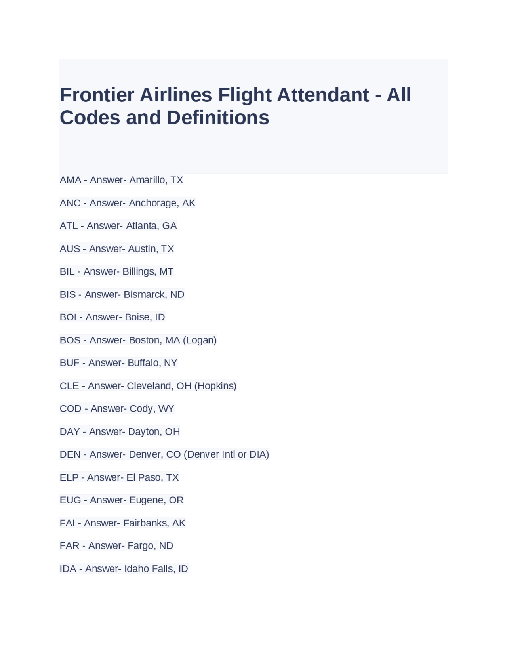Image resolution: width=507 pixels, height=656 pixels.
Task: Click the document title heading
Action: coord(235,106)
